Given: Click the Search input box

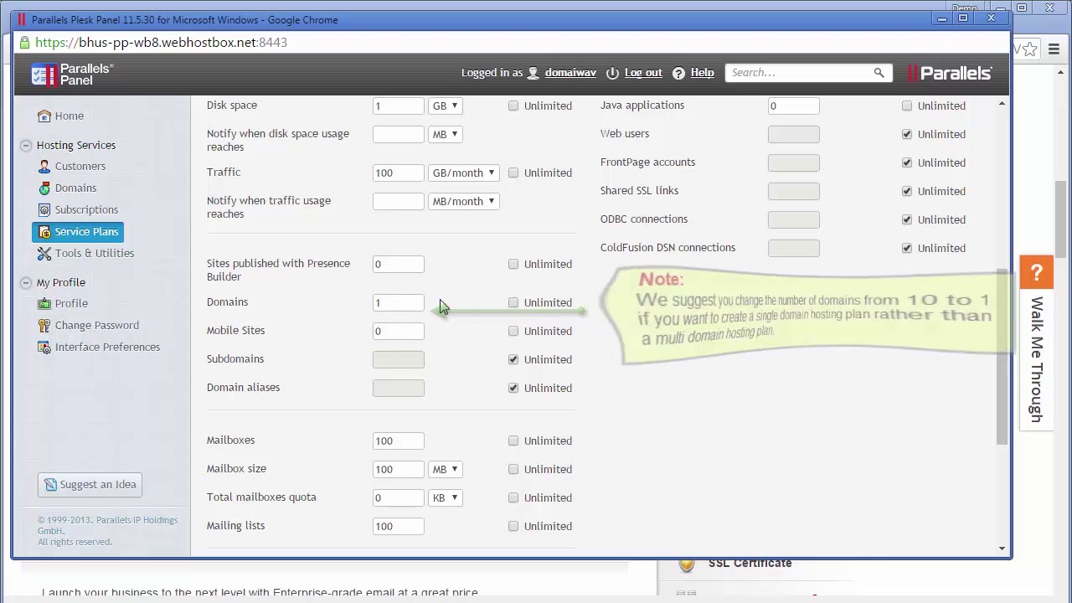Looking at the screenshot, I should [798, 73].
